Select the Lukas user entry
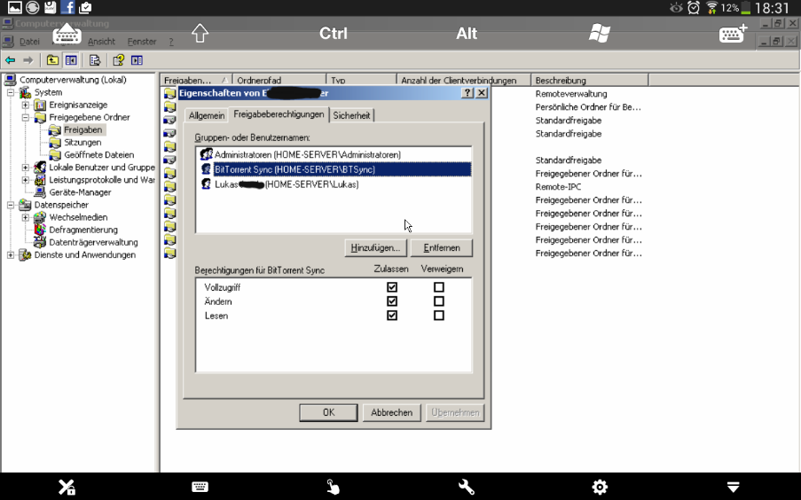The image size is (801, 500). pyautogui.click(x=334, y=184)
